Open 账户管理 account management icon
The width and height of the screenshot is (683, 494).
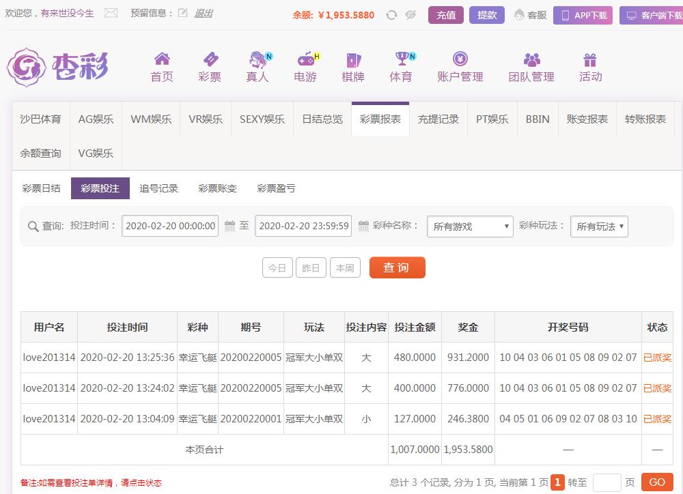click(460, 59)
